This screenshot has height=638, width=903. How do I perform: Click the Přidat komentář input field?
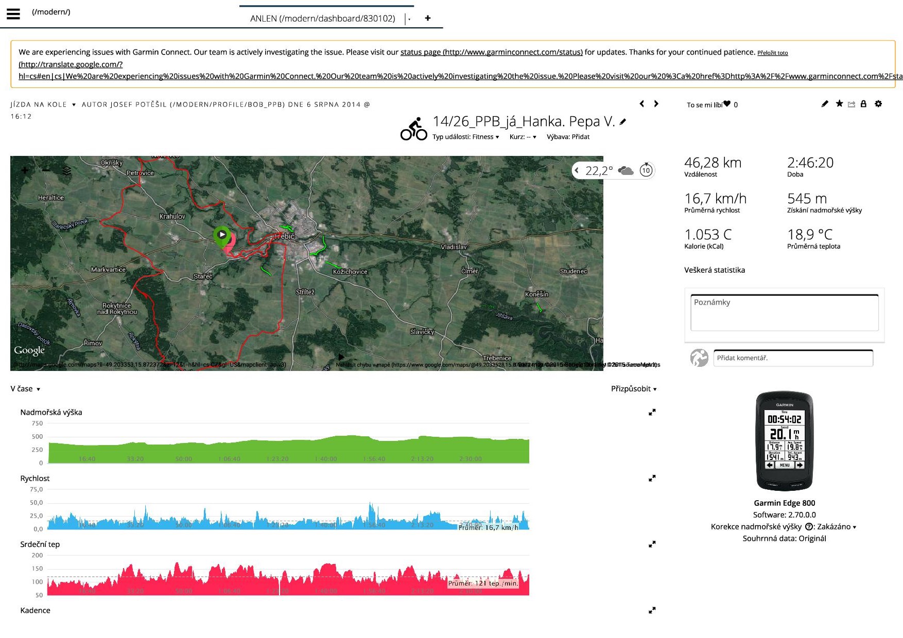(x=793, y=358)
